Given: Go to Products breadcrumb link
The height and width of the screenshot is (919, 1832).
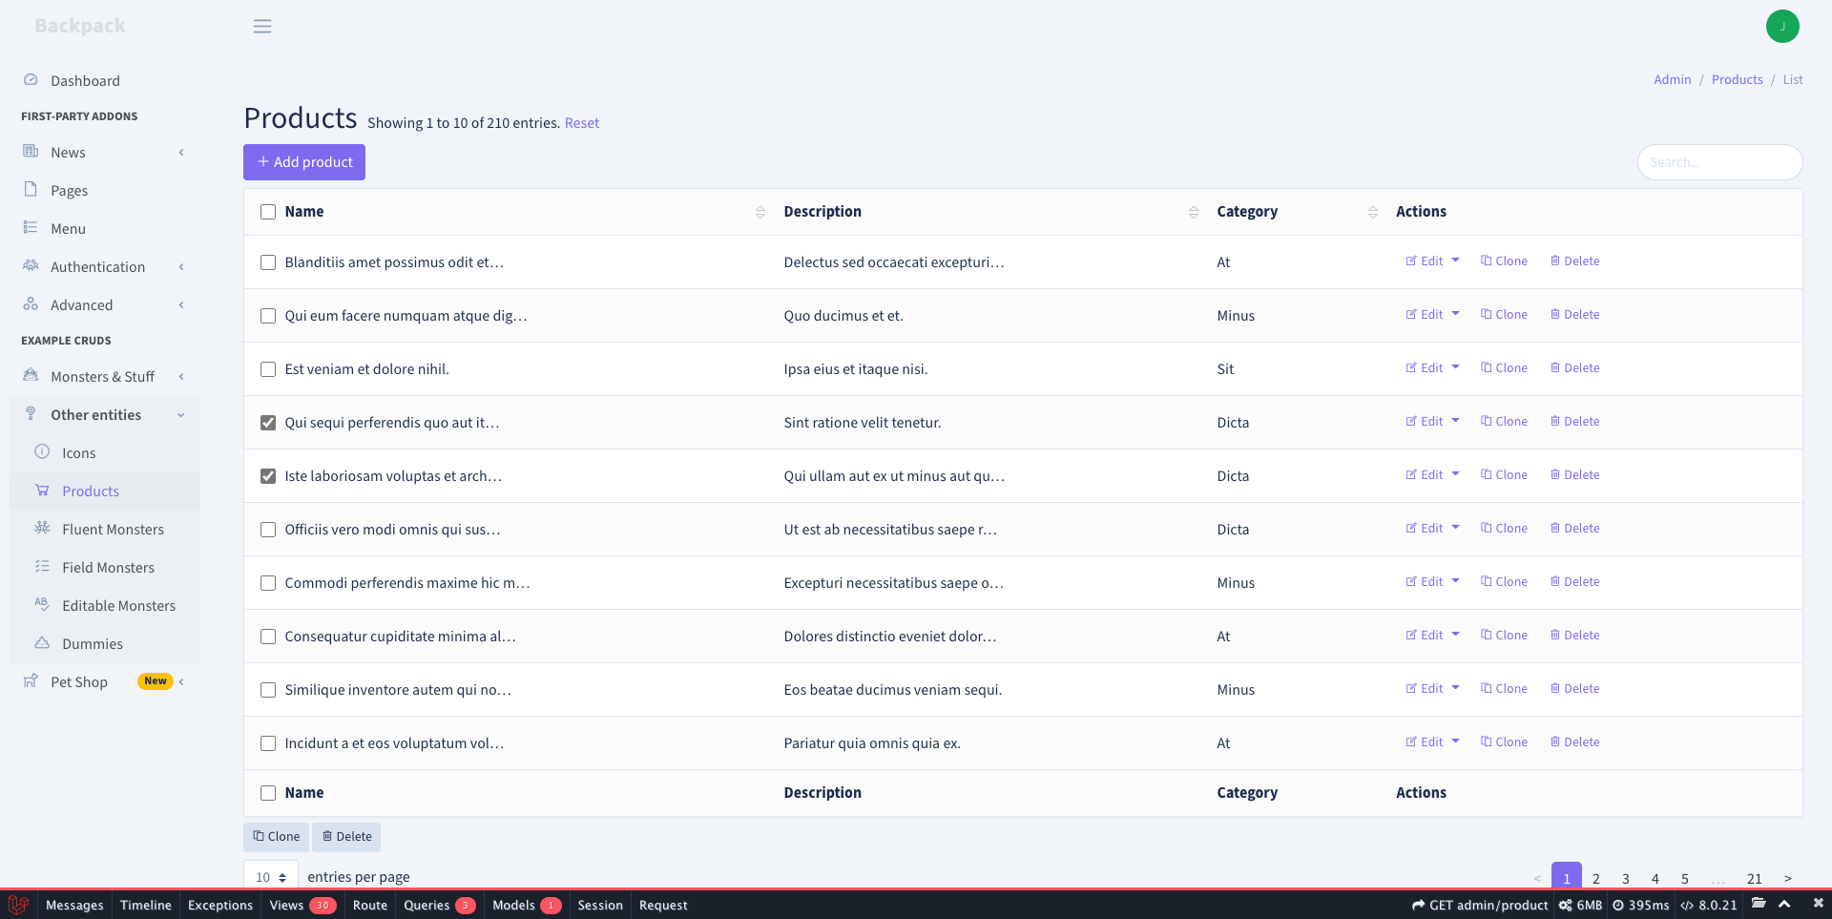Looking at the screenshot, I should point(1738,79).
